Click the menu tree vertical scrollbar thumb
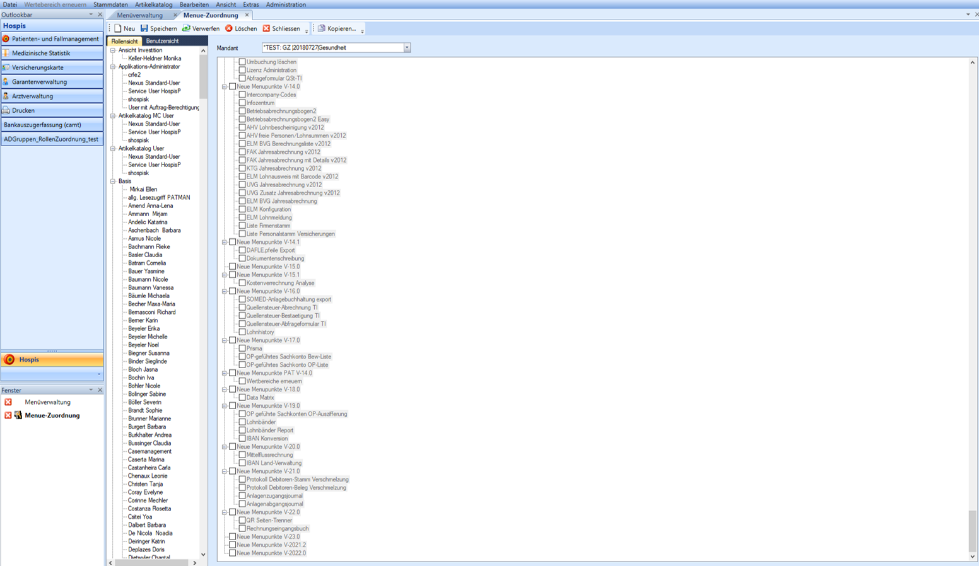 972,531
